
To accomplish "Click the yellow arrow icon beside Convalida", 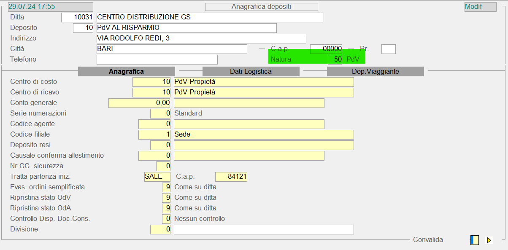I will (x=489, y=240).
